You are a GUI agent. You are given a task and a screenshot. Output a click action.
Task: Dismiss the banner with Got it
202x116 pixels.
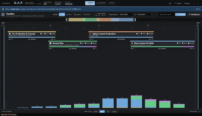tap(198, 9)
